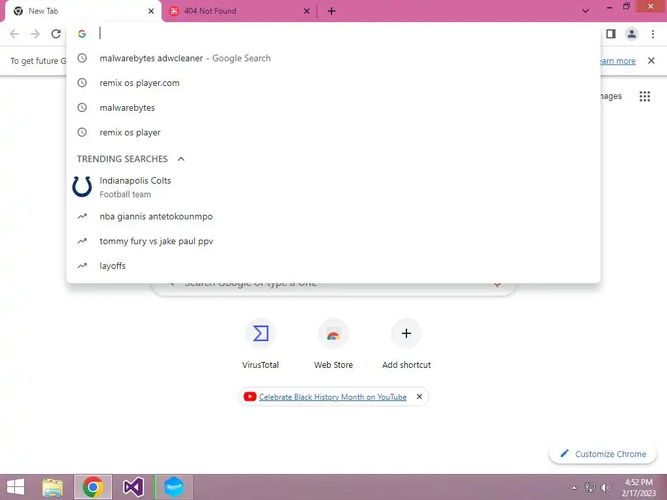667x500 pixels.
Task: Click the Google G icon in address bar
Action: (82, 34)
